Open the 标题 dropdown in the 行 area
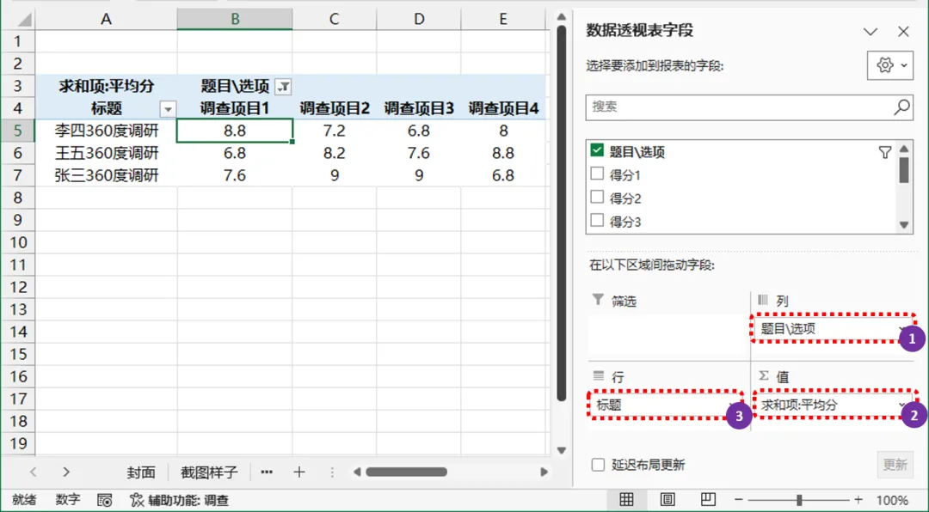Viewport: 929px width, 512px height. tap(731, 405)
